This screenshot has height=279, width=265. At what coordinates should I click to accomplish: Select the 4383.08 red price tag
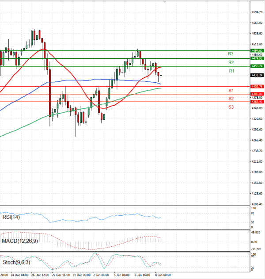[x=257, y=94]
